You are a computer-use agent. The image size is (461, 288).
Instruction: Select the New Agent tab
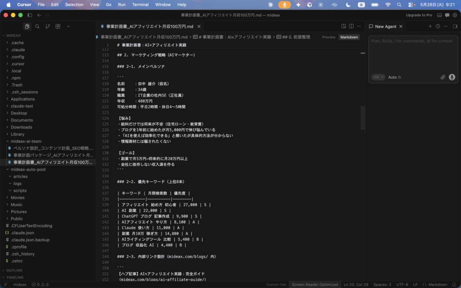(385, 27)
